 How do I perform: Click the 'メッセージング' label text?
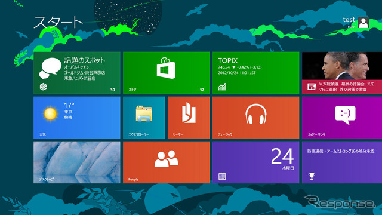click(x=316, y=134)
